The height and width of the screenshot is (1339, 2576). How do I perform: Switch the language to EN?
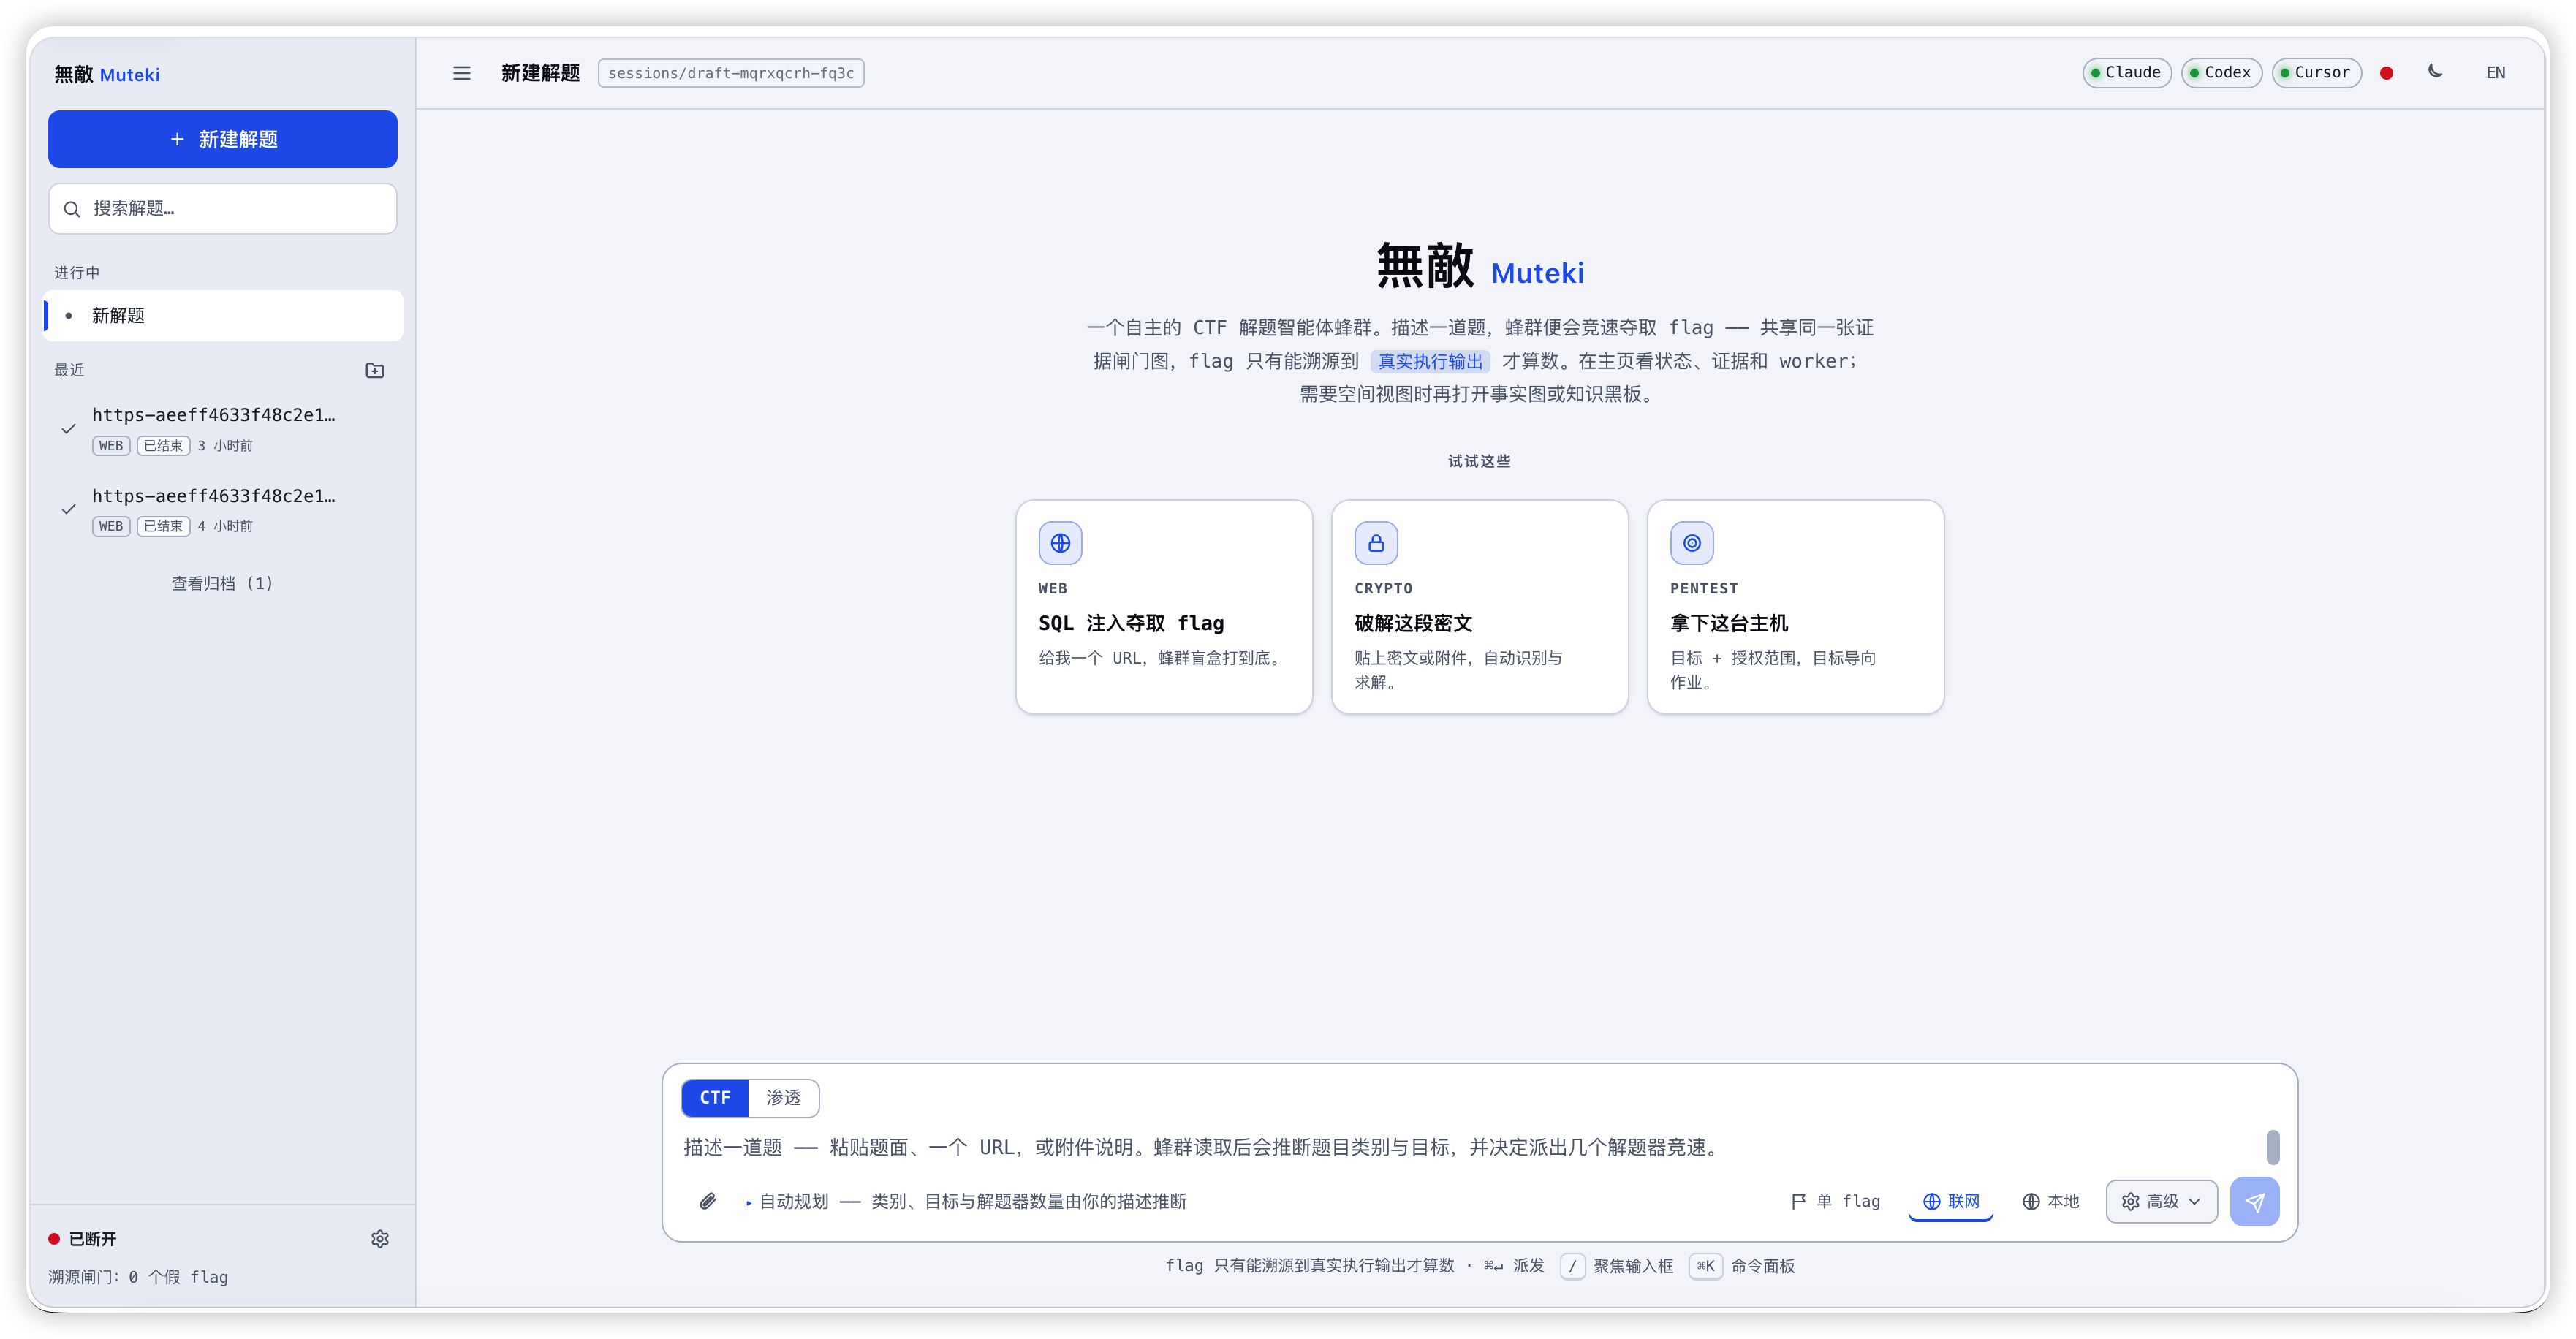pyautogui.click(x=2496, y=73)
